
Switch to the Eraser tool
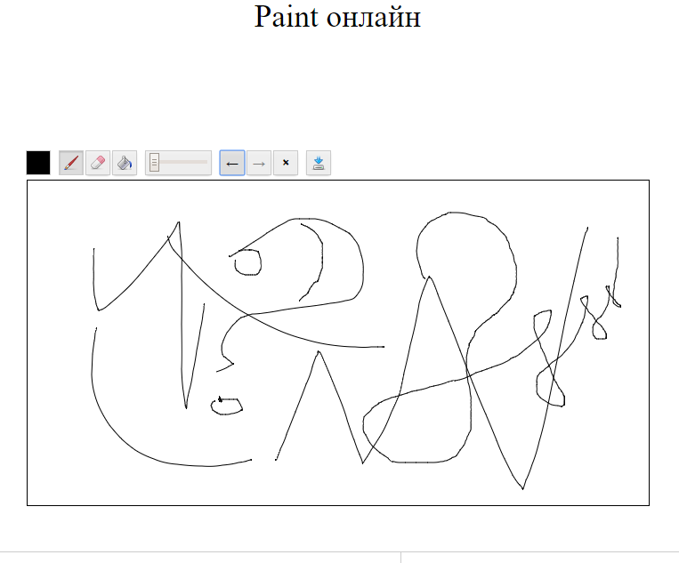tap(98, 163)
